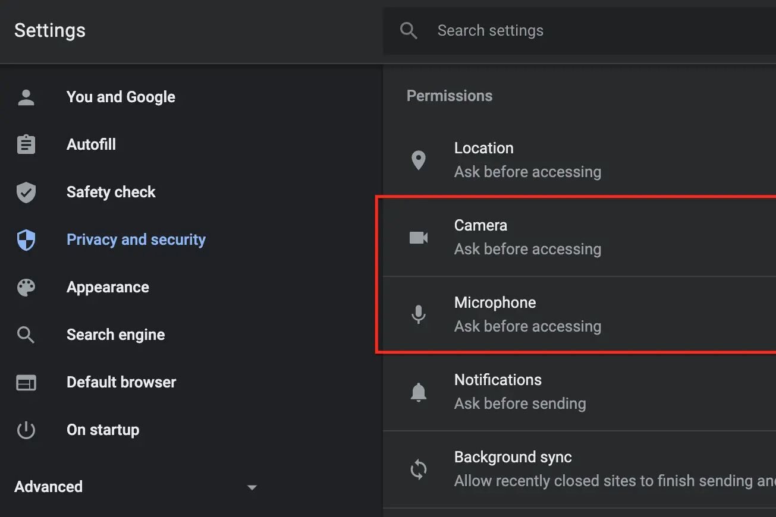Click the Safety check shield icon
This screenshot has height=517, width=776.
pos(26,192)
